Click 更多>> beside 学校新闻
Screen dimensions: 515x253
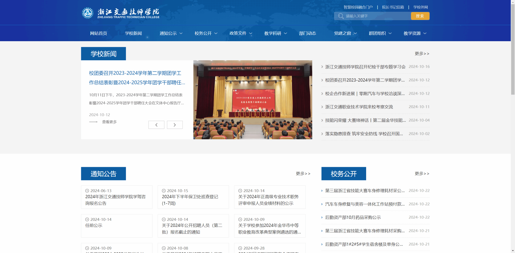[x=422, y=54]
